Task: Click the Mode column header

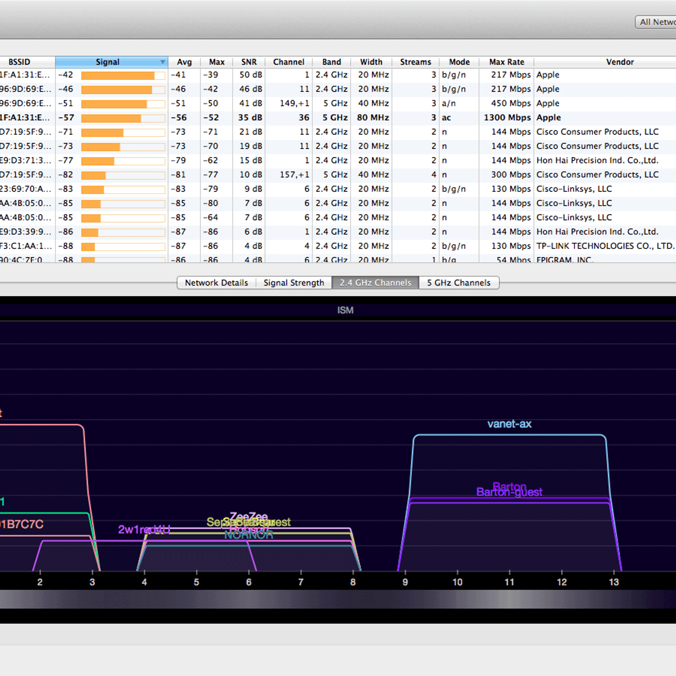Action: tap(459, 62)
